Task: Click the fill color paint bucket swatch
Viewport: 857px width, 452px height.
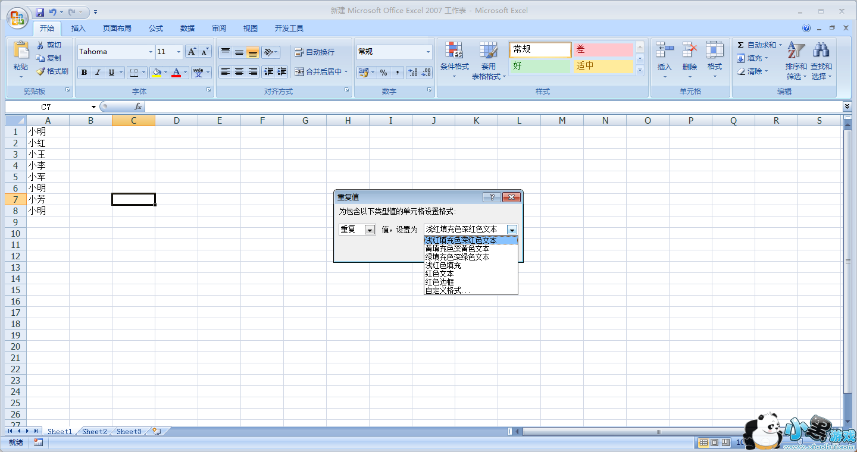Action: pyautogui.click(x=156, y=73)
